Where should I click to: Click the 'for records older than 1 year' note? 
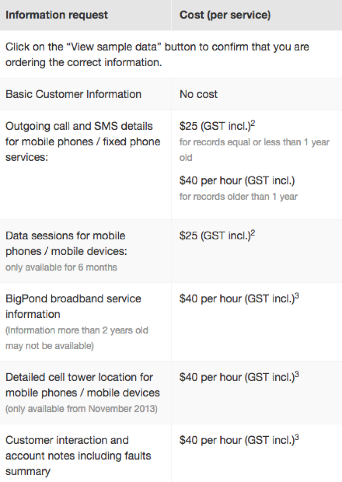pos(239,197)
